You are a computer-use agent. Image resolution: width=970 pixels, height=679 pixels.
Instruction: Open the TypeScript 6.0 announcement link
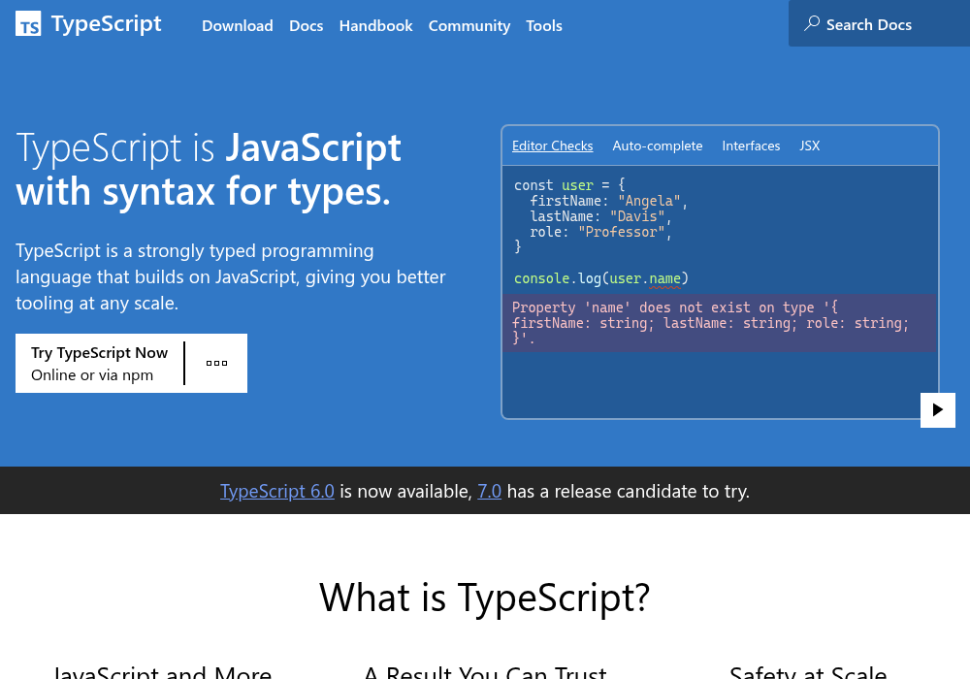pyautogui.click(x=277, y=491)
